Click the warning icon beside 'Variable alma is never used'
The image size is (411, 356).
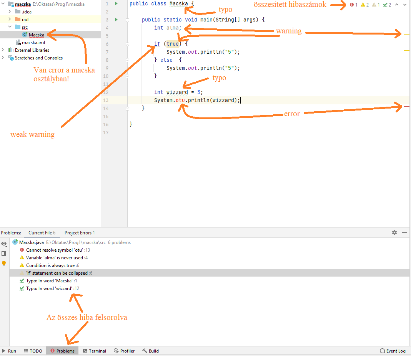point(22,258)
